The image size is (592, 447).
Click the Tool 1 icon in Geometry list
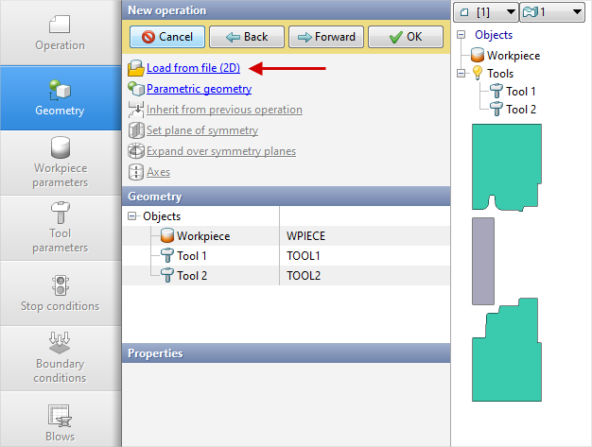(x=165, y=255)
